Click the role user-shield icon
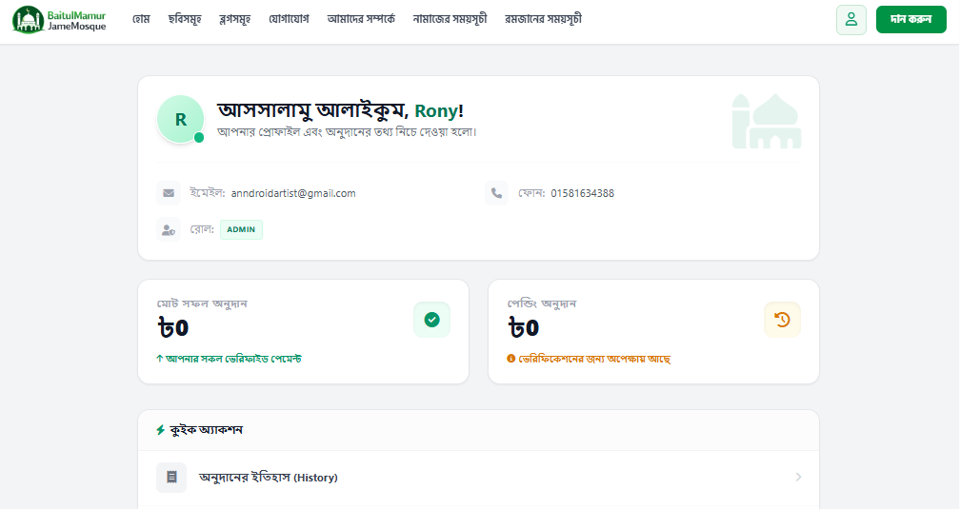Viewport: 960px width, 509px height. pyautogui.click(x=169, y=229)
